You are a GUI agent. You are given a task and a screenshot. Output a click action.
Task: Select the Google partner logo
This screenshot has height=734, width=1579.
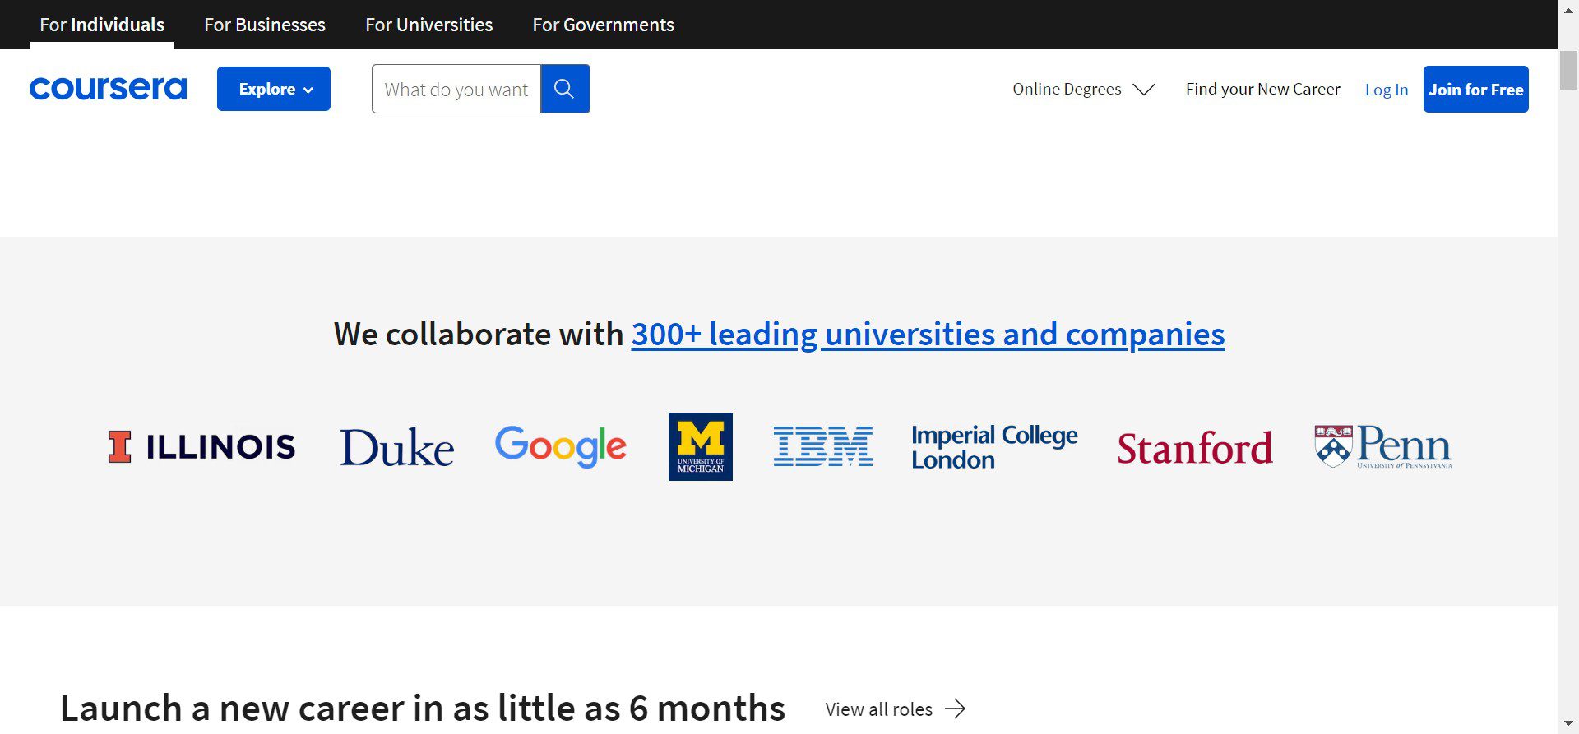[561, 446]
